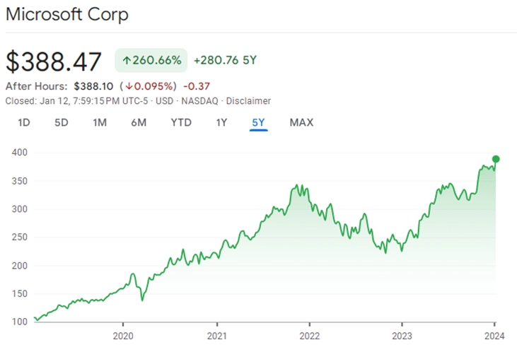Click the After Hours $388.10 price
Viewport: 517px width, 352px height.
coord(93,86)
